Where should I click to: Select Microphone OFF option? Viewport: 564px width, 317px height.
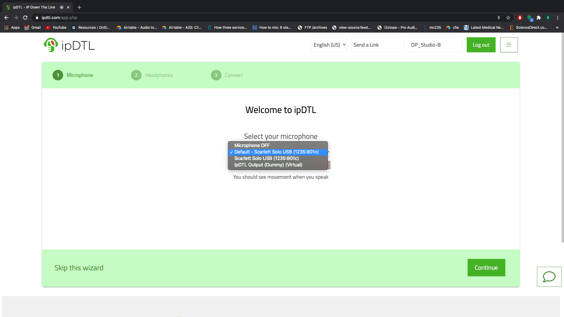tap(278, 145)
